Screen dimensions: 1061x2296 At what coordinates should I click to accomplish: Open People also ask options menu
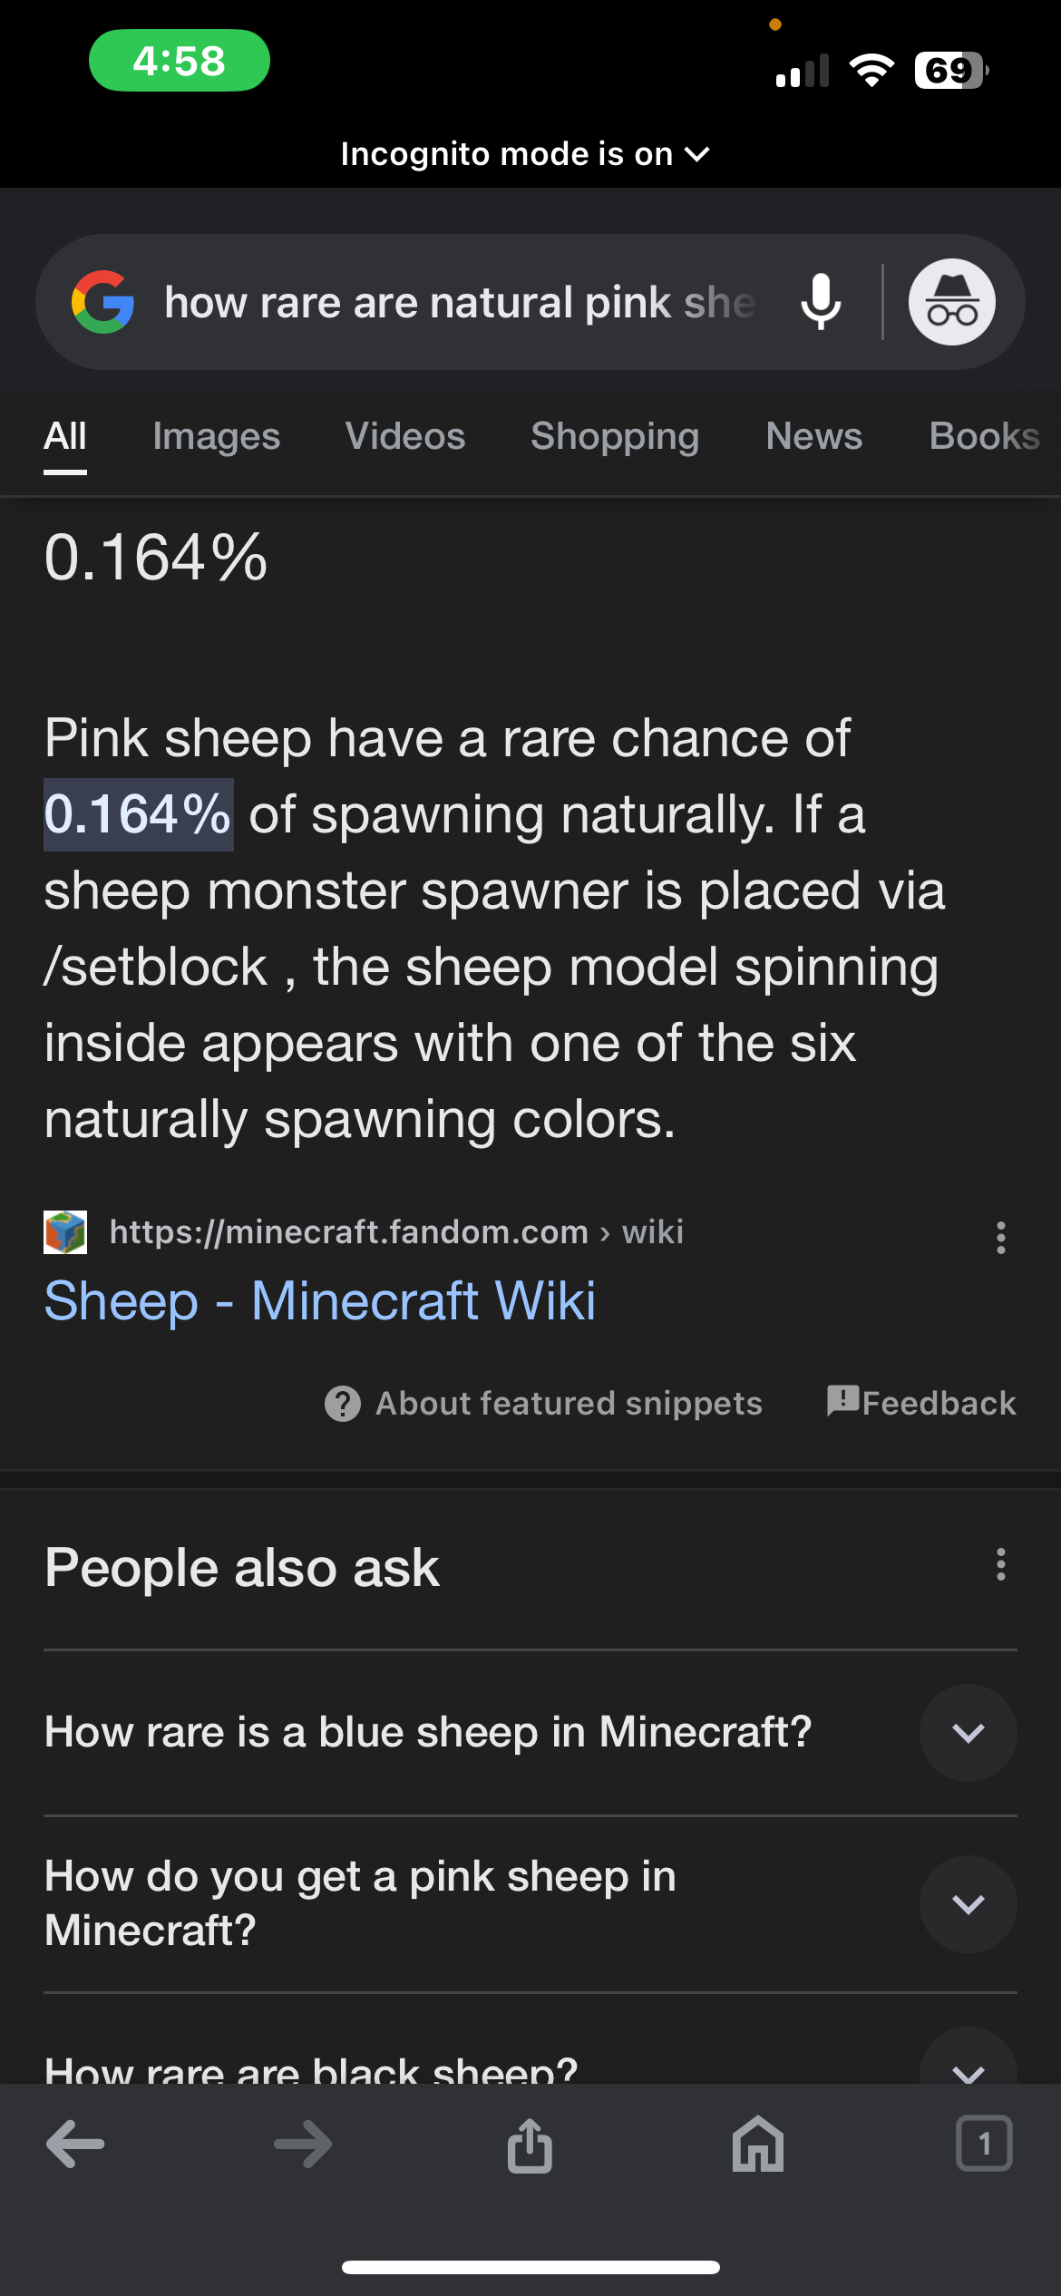click(x=1000, y=1564)
